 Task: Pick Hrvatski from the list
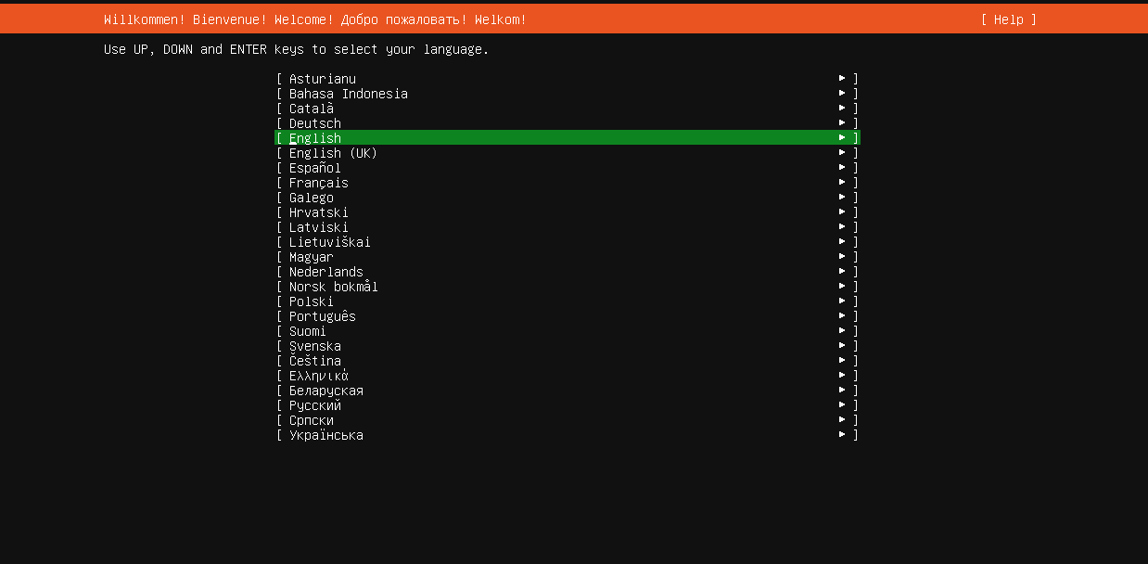[568, 212]
